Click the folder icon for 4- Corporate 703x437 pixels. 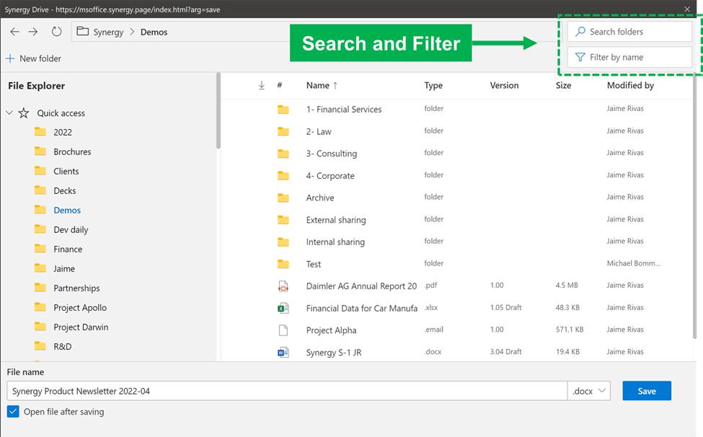click(283, 176)
